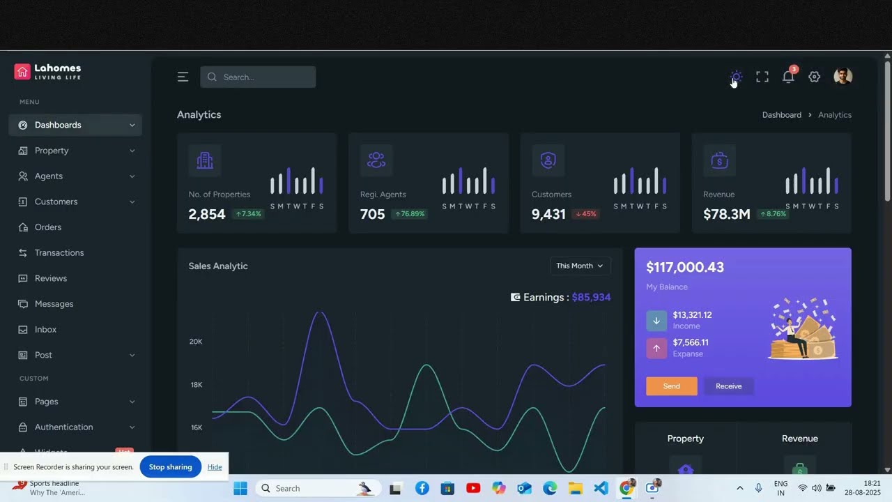Viewport: 892px width, 502px height.
Task: Open Google Chrome from the taskbar
Action: click(x=626, y=488)
